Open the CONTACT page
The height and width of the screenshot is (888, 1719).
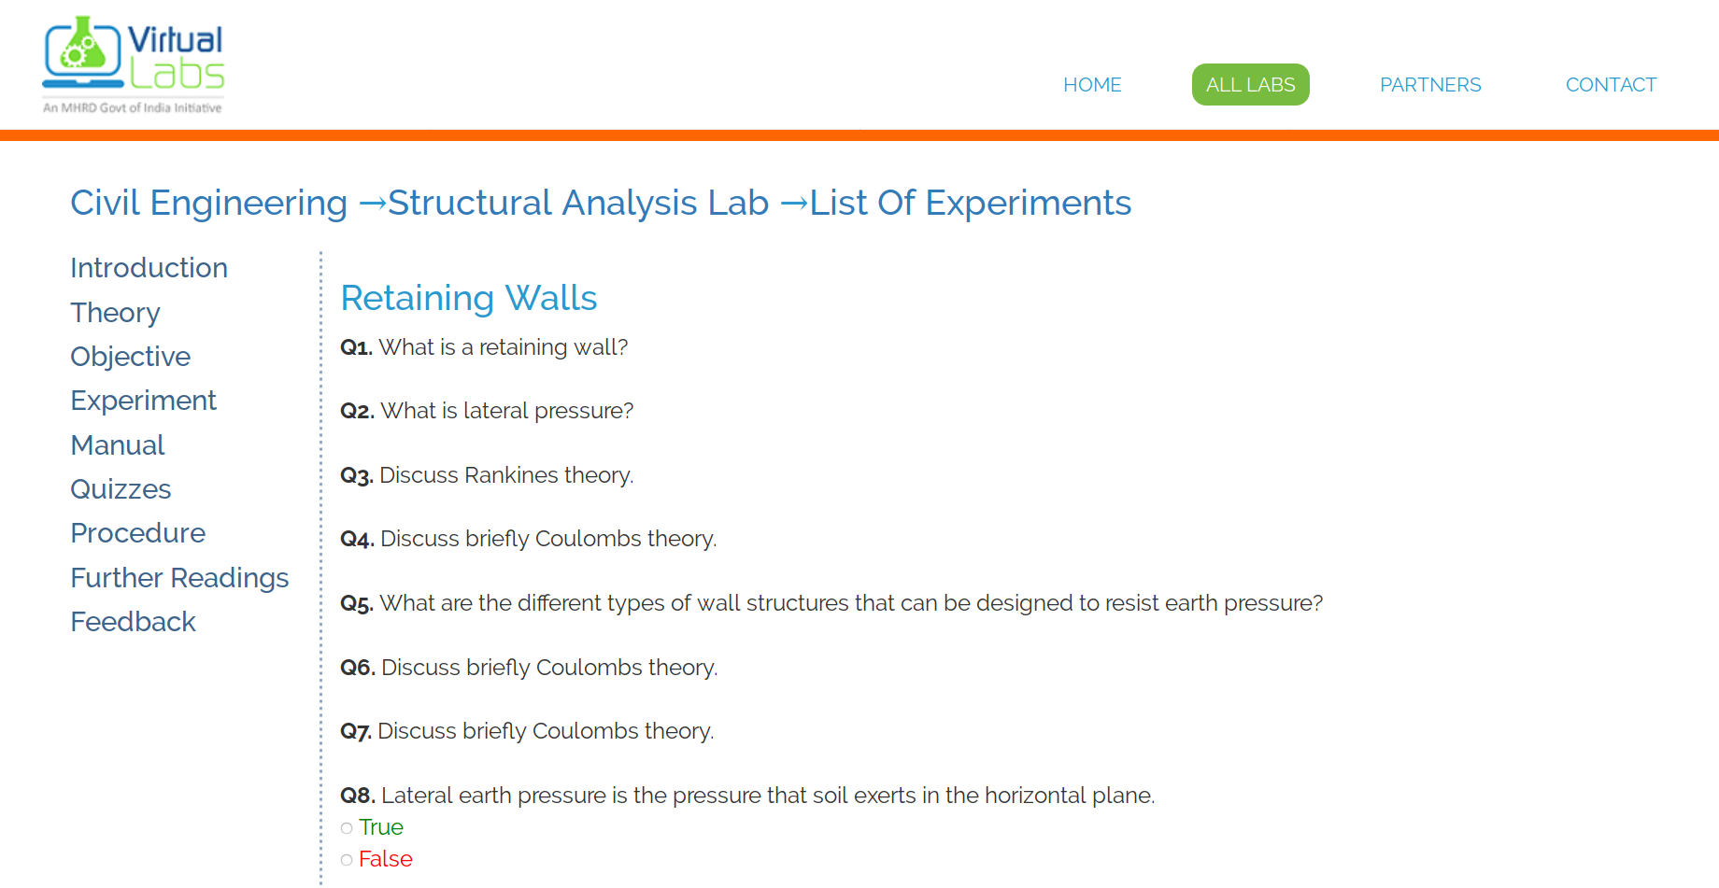click(x=1611, y=84)
